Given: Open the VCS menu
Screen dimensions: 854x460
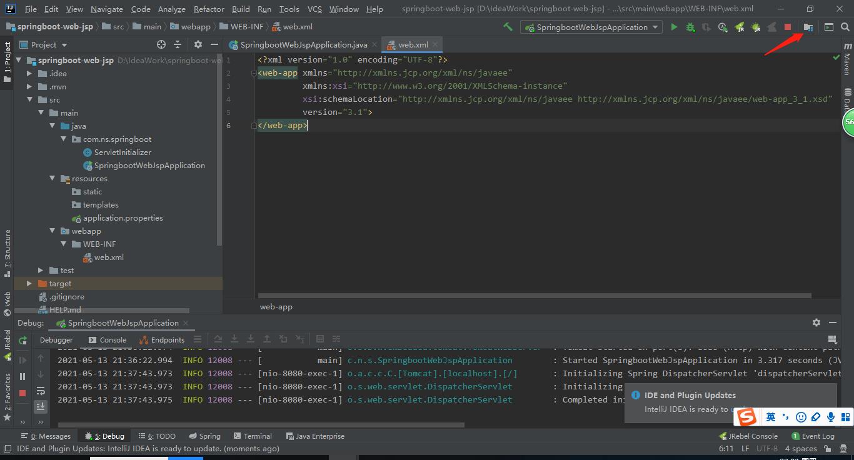Looking at the screenshot, I should point(314,9).
